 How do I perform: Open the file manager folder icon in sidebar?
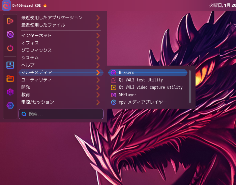tap(10, 78)
